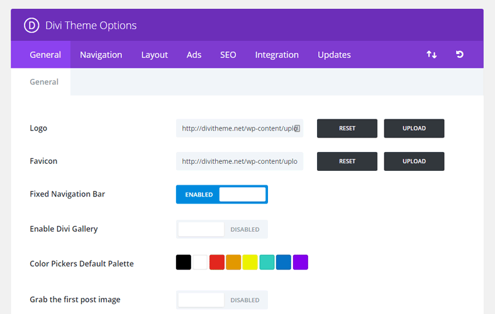Click the 'Color Pickers Default Palette' label

coord(82,264)
